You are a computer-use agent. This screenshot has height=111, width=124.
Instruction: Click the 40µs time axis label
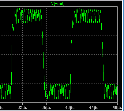pos(70,107)
